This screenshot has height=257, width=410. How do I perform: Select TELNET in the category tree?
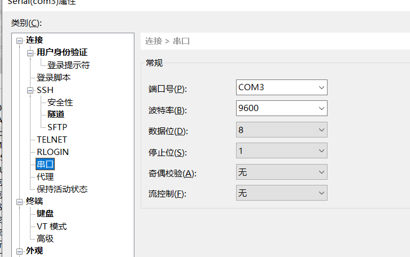coord(52,139)
